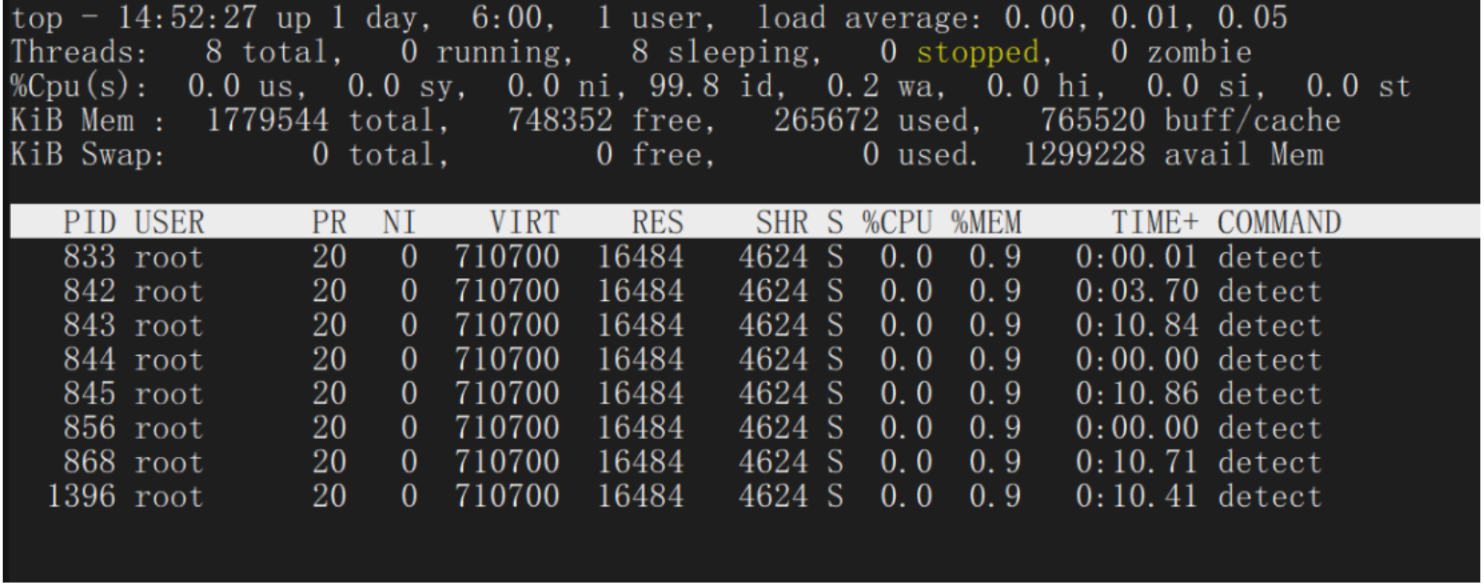Click the SHR column header

[781, 223]
